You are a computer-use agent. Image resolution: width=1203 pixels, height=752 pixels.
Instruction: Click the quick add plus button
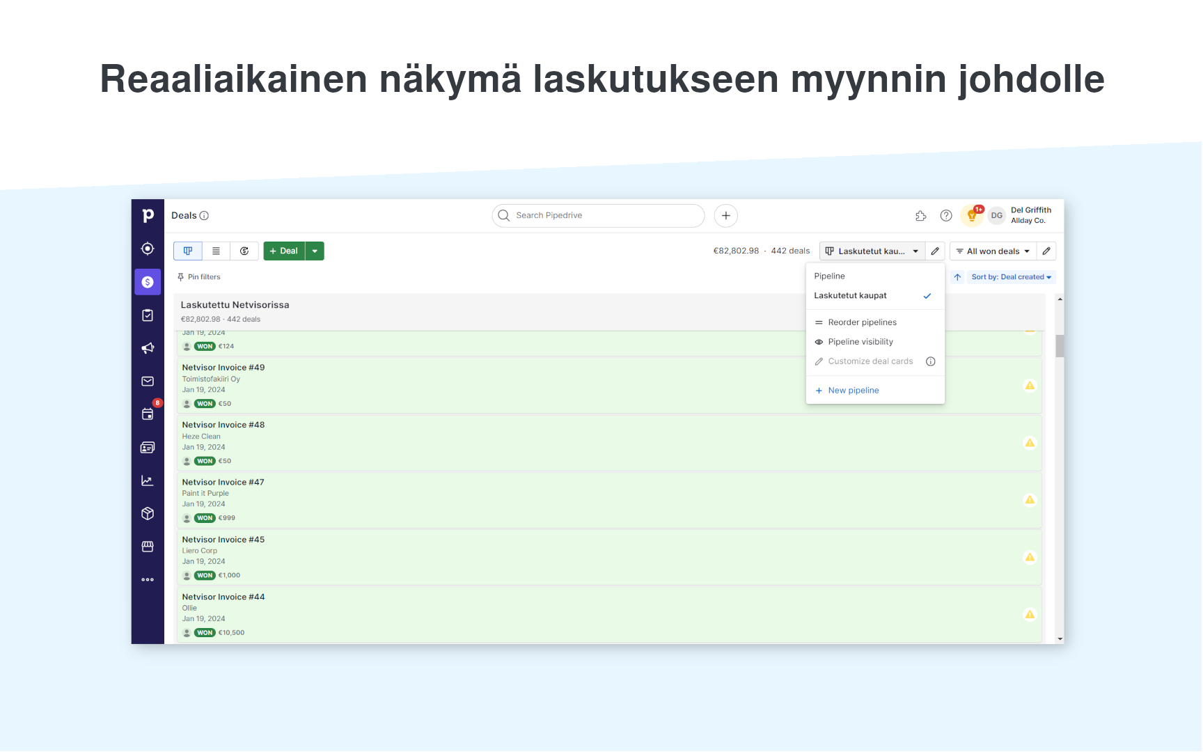pos(726,216)
